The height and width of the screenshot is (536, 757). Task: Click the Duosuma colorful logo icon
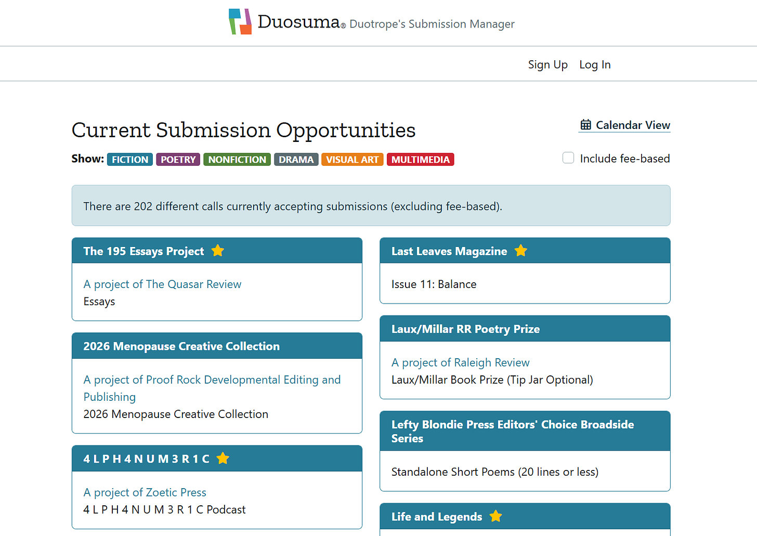240,22
